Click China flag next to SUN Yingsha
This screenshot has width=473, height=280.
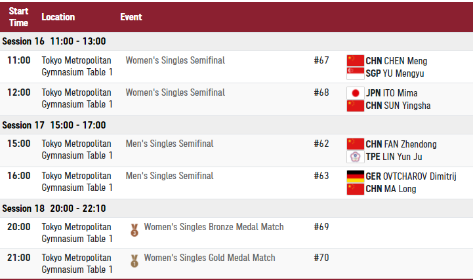[x=355, y=106]
